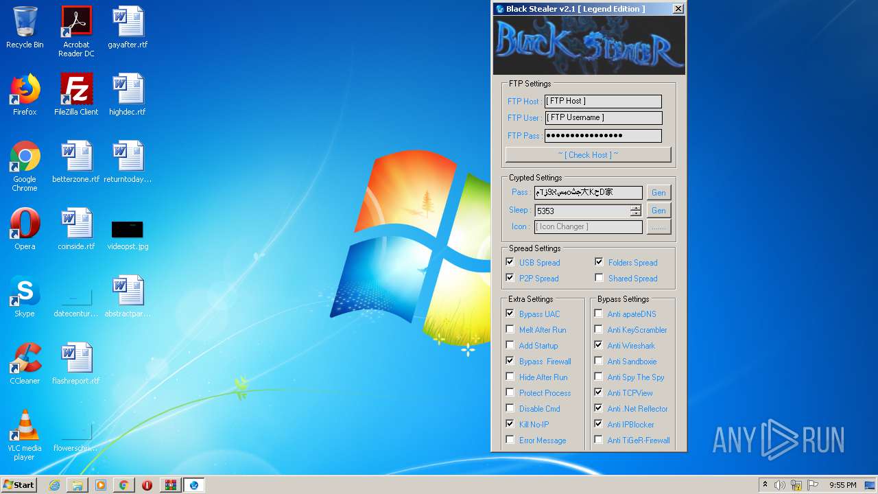Open volume control in system tray
Screen dimensions: 878x494
780,485
